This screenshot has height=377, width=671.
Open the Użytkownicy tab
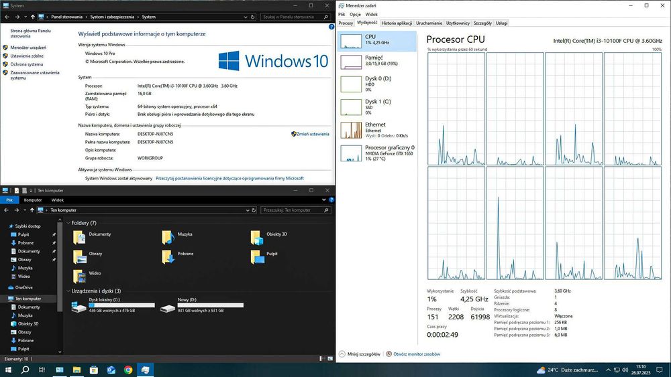tap(458, 23)
